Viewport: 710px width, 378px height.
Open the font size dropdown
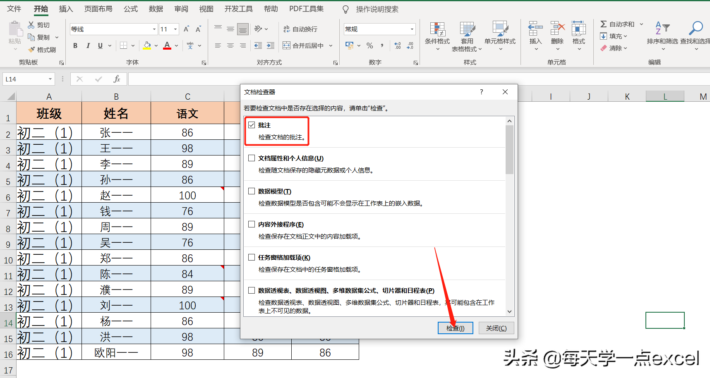[175, 29]
